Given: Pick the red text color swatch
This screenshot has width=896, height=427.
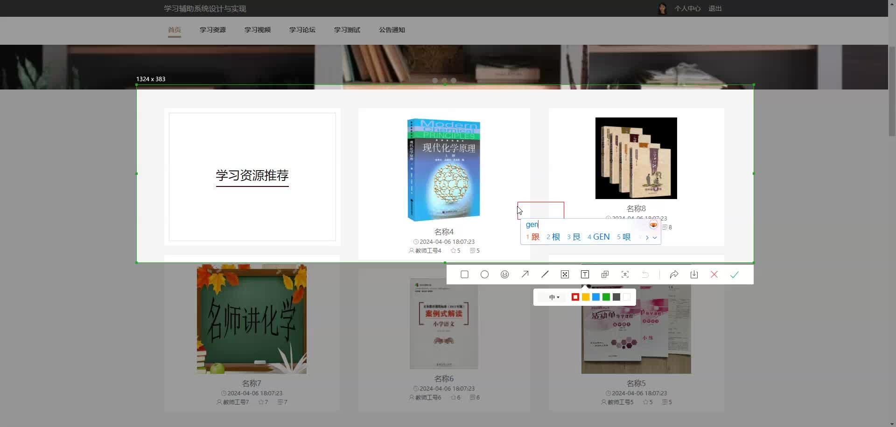Looking at the screenshot, I should [x=575, y=297].
